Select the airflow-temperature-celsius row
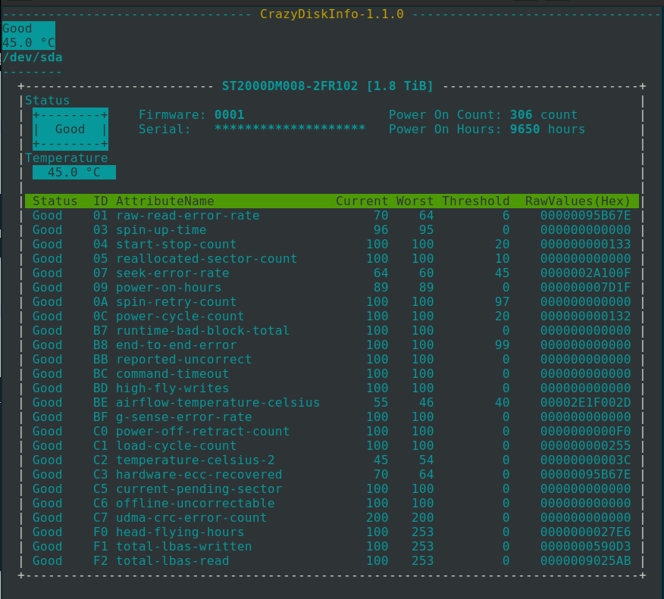This screenshot has width=664, height=599. (331, 402)
